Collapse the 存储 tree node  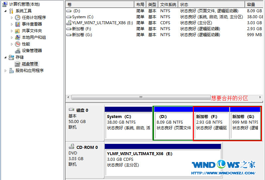pyautogui.click(x=6, y=57)
